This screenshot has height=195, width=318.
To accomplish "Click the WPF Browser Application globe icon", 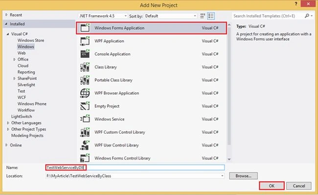I will (x=85, y=93).
